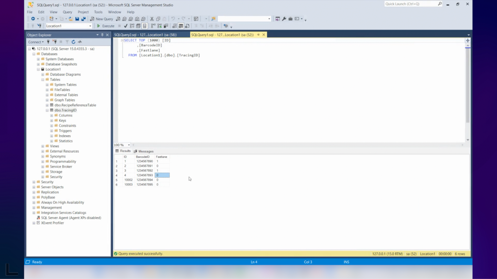Click the Save file icon
The height and width of the screenshot is (279, 497).
(x=77, y=19)
